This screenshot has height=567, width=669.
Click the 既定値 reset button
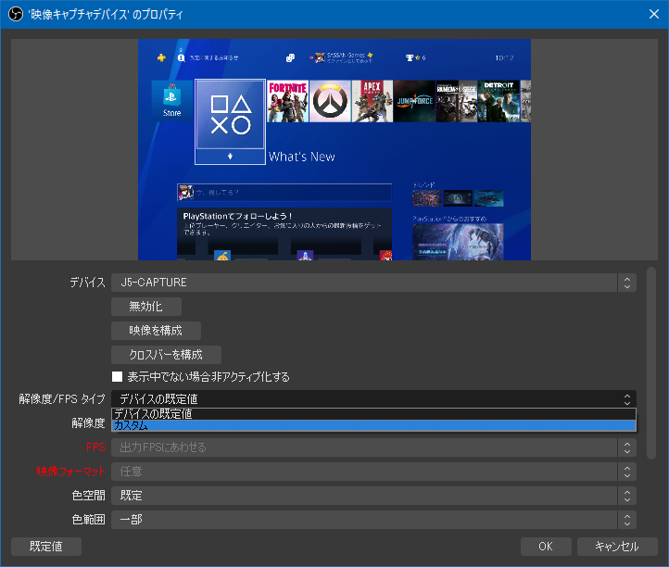(x=46, y=547)
